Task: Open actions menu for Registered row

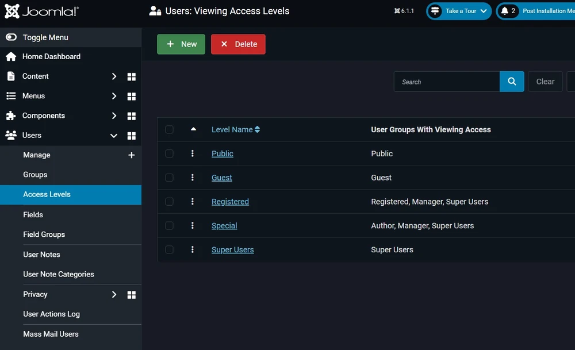Action: [193, 201]
